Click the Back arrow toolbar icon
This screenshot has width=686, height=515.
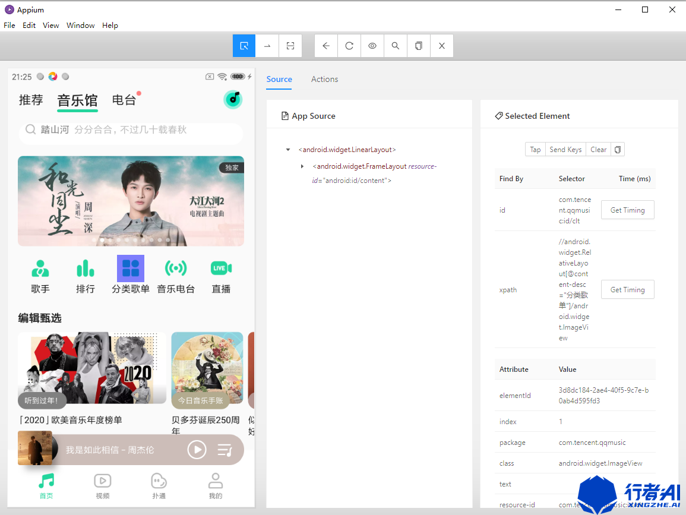click(x=326, y=46)
